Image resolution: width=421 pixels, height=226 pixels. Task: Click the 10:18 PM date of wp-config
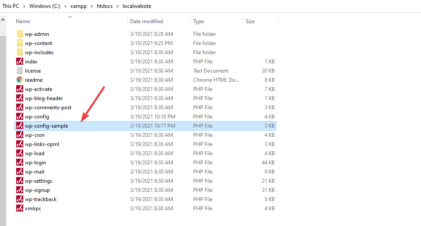pyautogui.click(x=152, y=116)
